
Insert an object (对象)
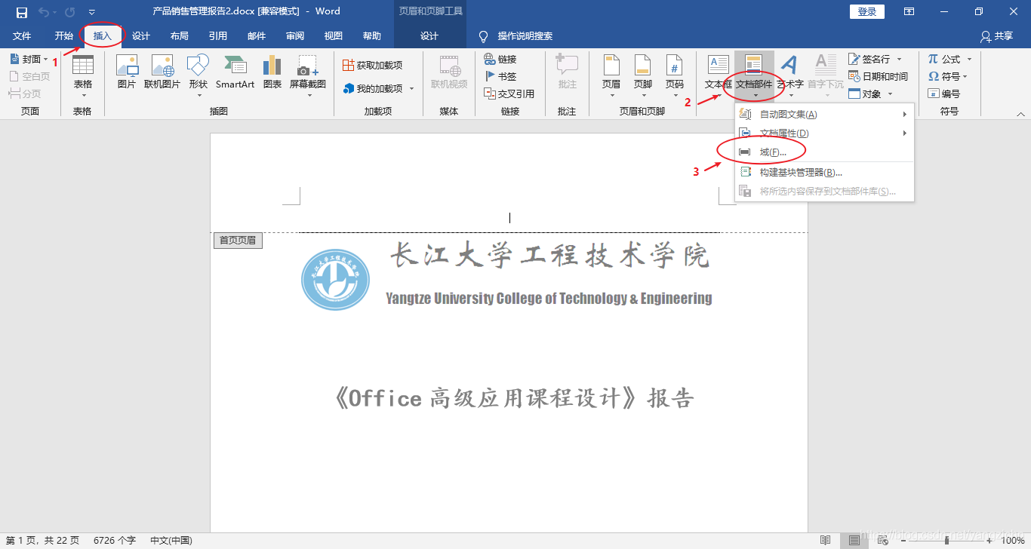tap(871, 94)
